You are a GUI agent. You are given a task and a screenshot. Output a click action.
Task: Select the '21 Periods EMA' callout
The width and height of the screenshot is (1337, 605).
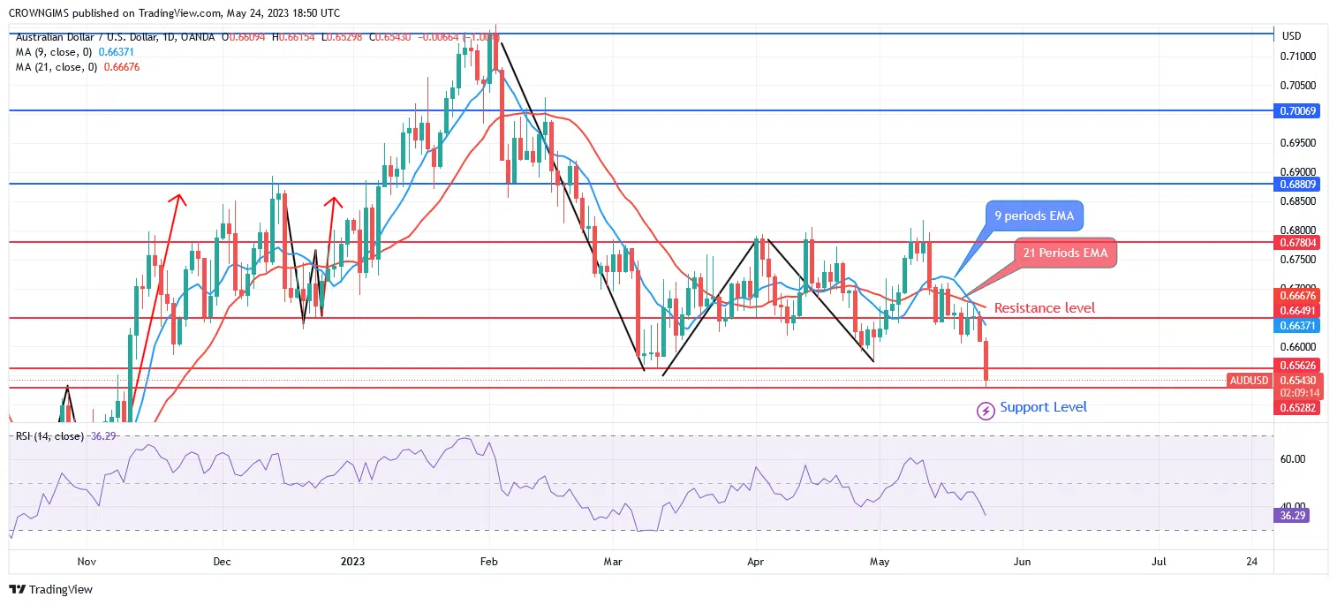pyautogui.click(x=1065, y=253)
